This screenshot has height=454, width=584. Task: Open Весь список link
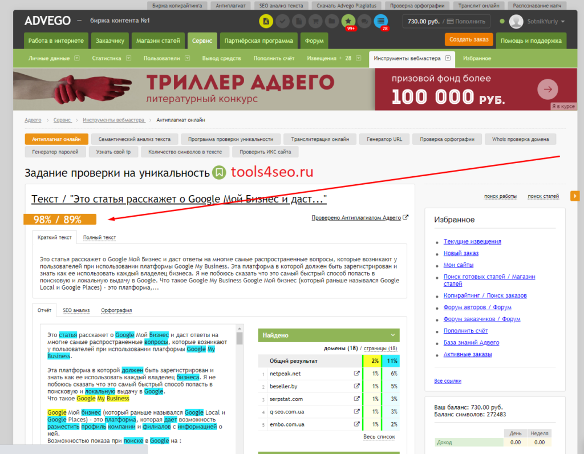pos(379,436)
